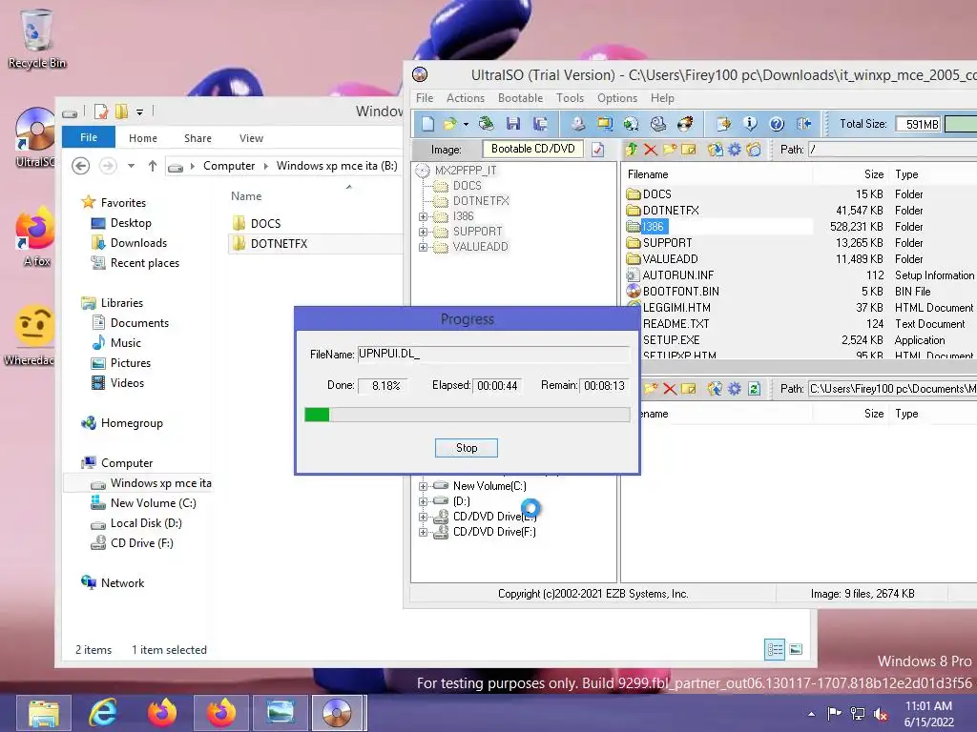
Task: Select Downloads under Favorites in Explorer
Action: [x=138, y=243]
